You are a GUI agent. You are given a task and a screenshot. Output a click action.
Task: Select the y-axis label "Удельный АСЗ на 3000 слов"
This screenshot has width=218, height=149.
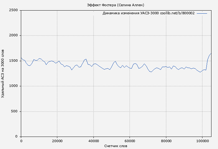coord(3,73)
